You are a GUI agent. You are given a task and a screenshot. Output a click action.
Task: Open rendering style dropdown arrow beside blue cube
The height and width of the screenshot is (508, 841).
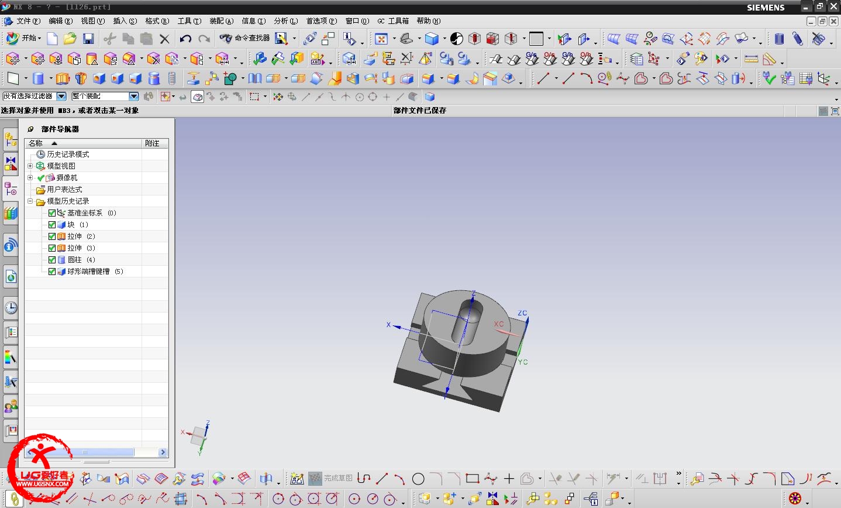[x=444, y=39]
